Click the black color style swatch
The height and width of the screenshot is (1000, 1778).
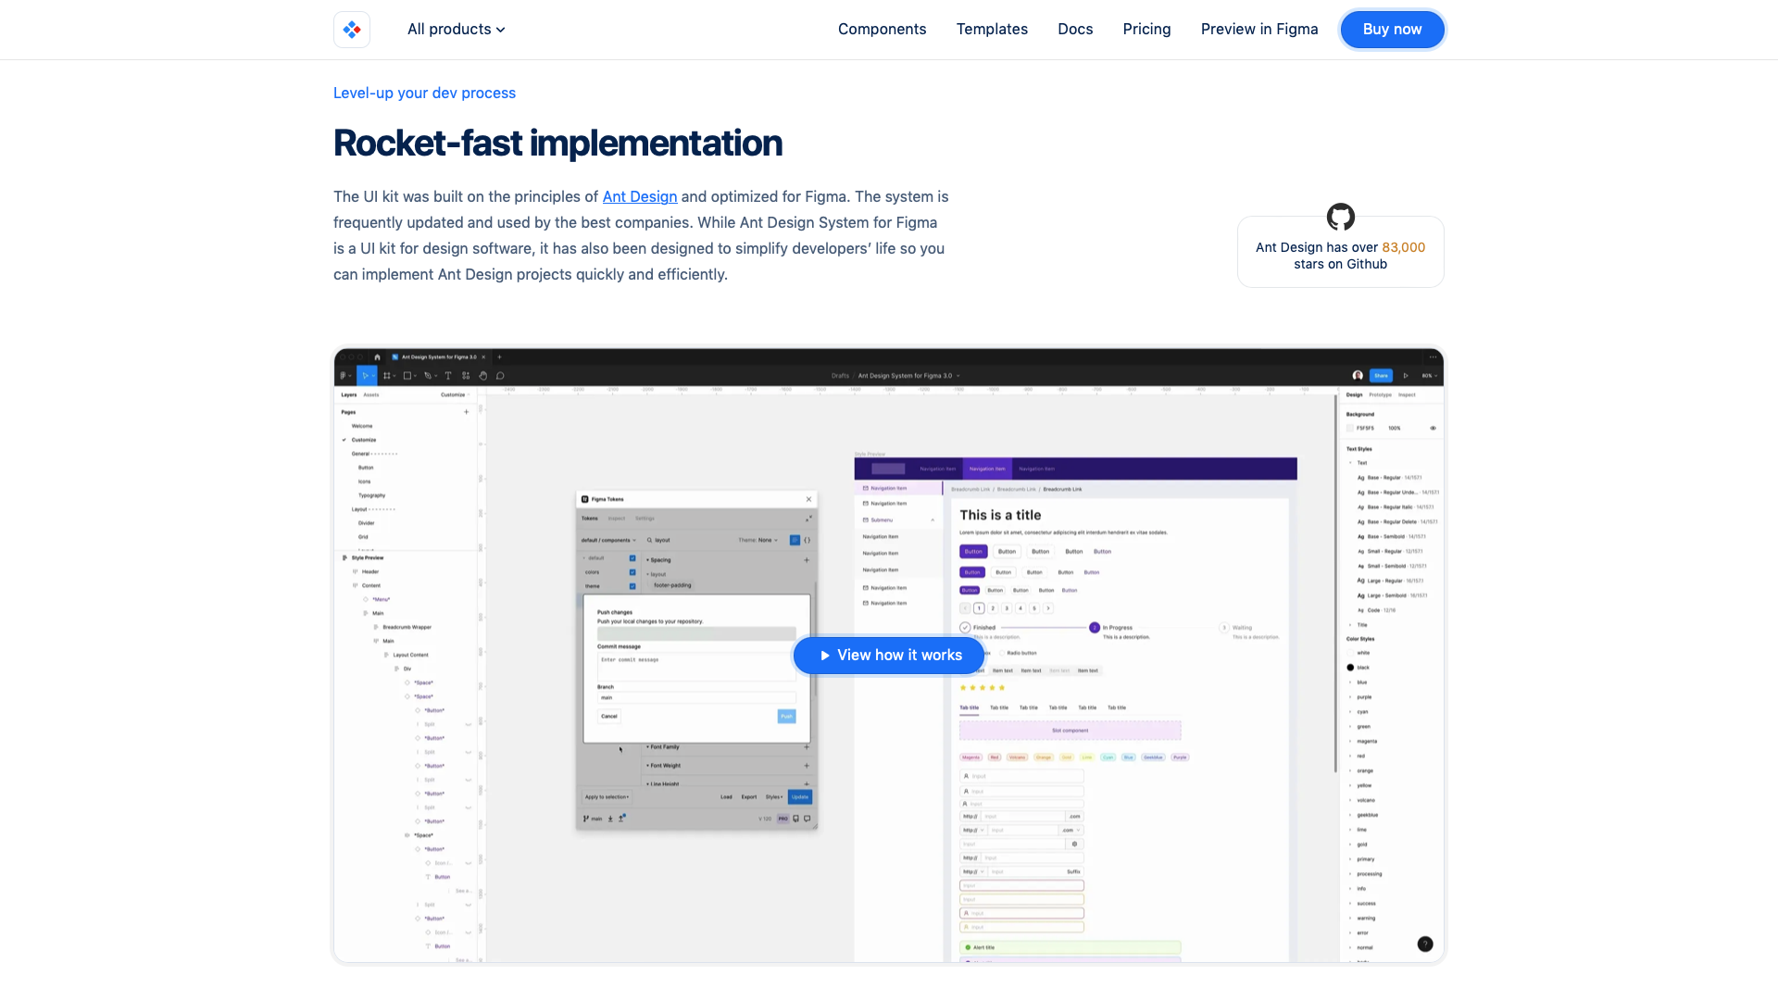pos(1350,668)
